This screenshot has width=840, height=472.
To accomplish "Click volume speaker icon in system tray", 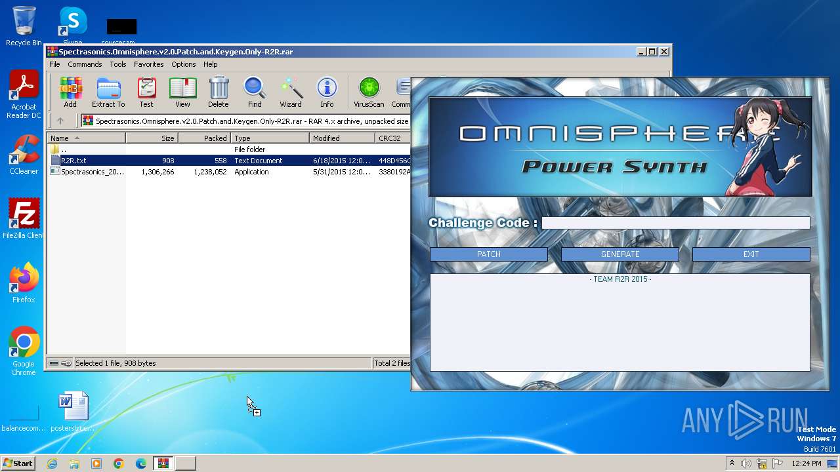I will [x=746, y=463].
